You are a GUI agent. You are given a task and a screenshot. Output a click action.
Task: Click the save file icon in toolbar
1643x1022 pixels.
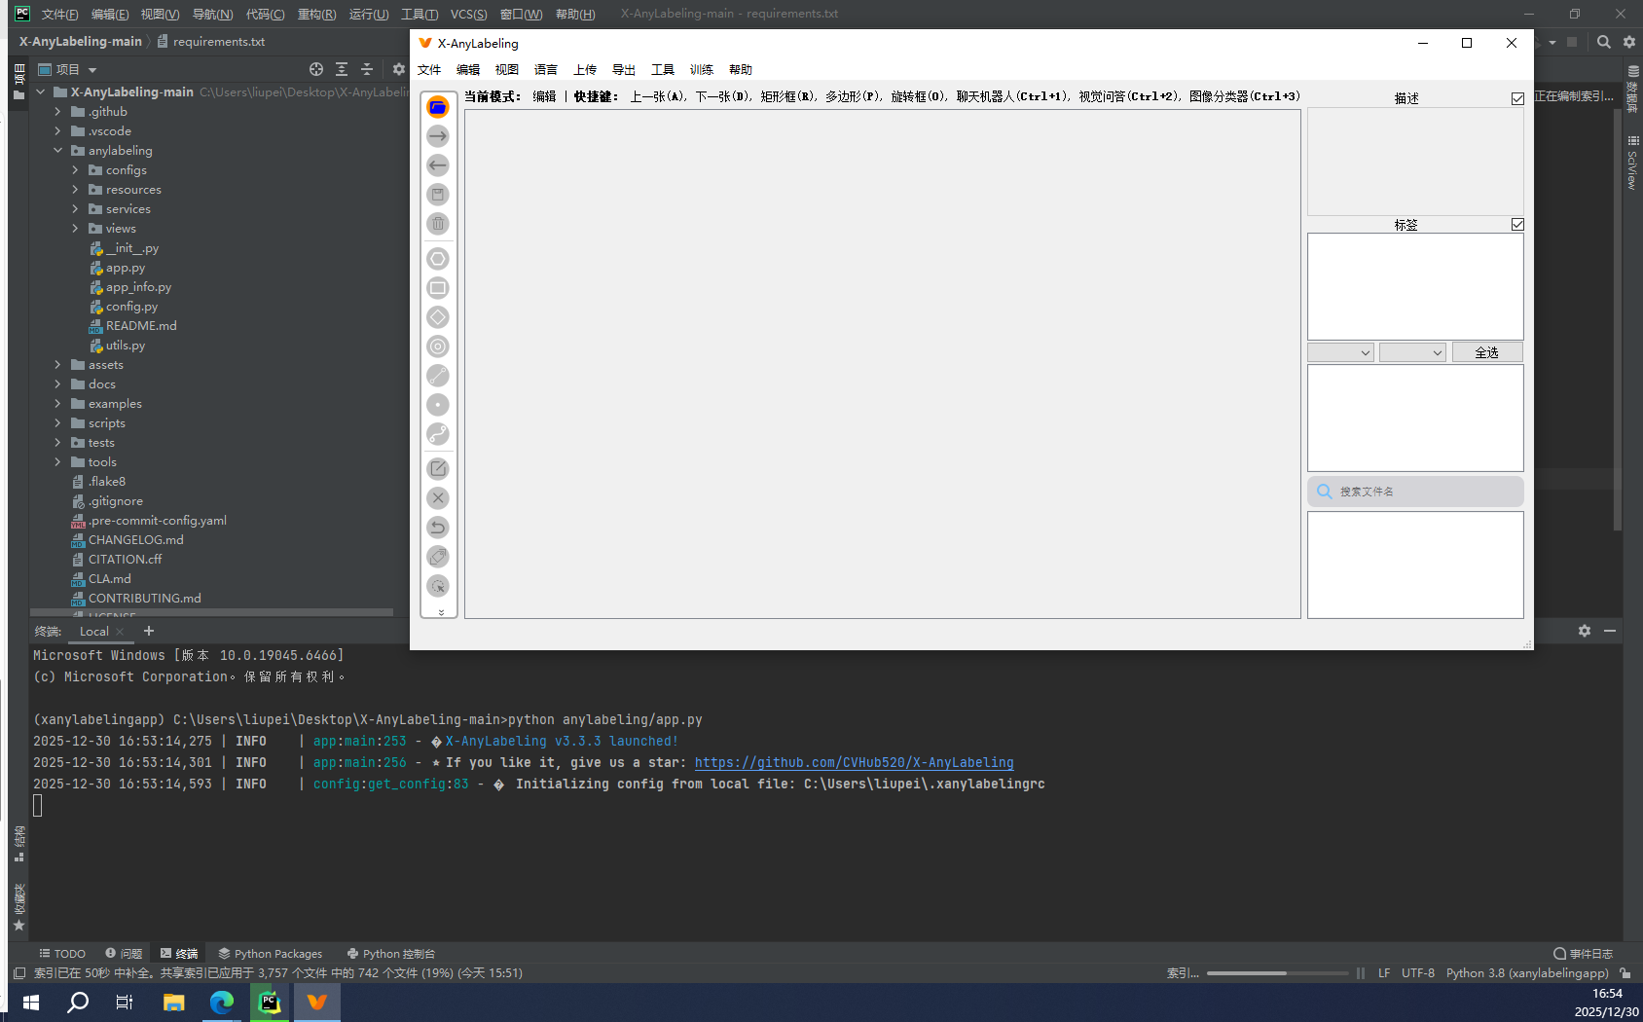438,195
